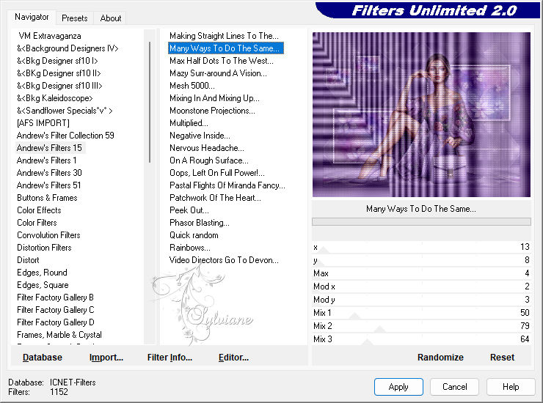This screenshot has height=403, width=543.
Task: Select Andrew's Filters 30 category
Action: coord(49,173)
